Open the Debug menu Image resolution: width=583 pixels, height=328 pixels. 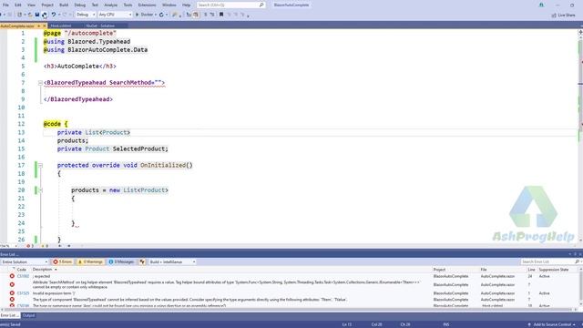click(79, 5)
